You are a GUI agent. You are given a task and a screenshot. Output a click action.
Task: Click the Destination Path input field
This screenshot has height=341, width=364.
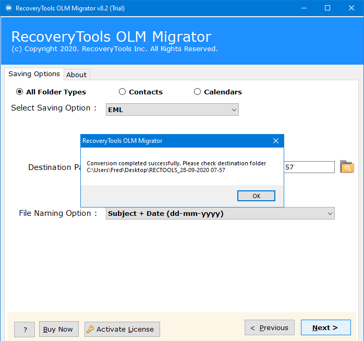[309, 167]
